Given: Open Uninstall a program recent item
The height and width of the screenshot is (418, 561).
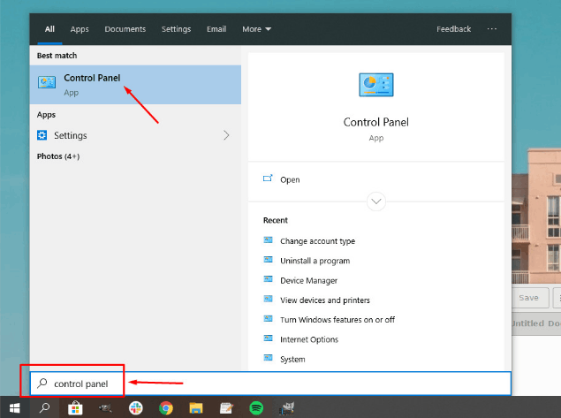Looking at the screenshot, I should click(315, 261).
